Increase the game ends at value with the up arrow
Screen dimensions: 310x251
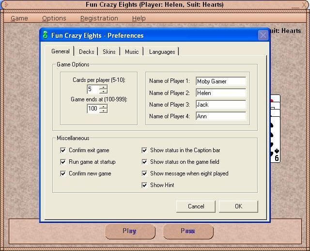point(103,107)
